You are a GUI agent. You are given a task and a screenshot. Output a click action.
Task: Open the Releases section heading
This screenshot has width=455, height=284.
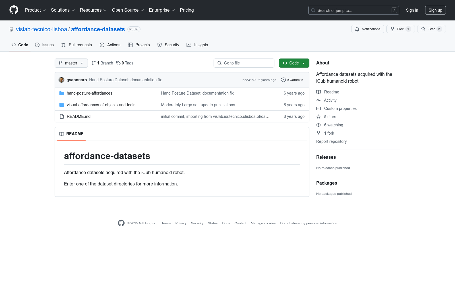326,157
